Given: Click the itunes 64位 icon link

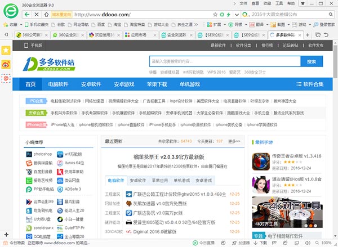Looking at the screenshot, I should tap(60, 163).
